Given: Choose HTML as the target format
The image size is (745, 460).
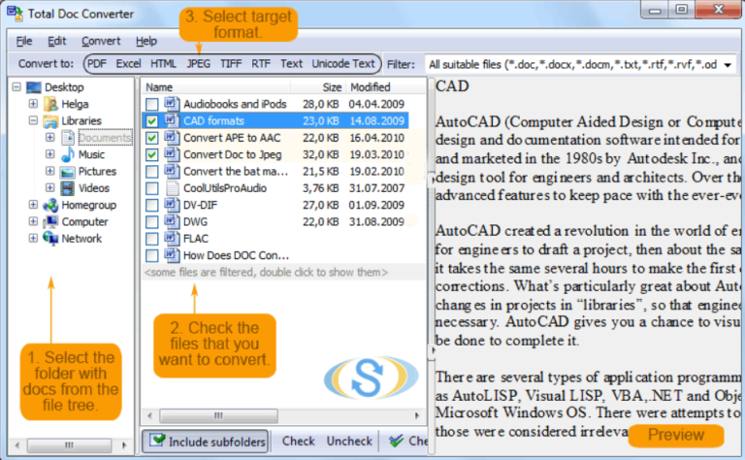Looking at the screenshot, I should pyautogui.click(x=163, y=64).
